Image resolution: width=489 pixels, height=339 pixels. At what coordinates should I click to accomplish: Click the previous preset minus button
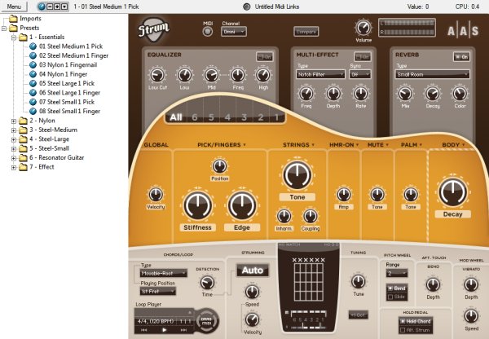(x=50, y=7)
